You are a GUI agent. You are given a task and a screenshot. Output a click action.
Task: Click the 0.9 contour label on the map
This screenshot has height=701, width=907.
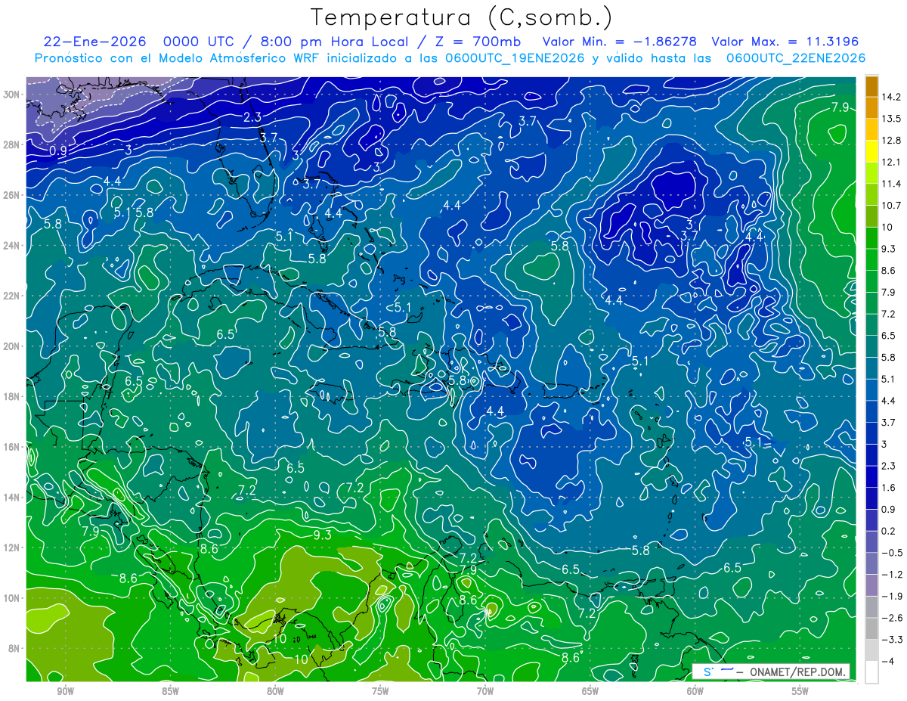(x=58, y=151)
